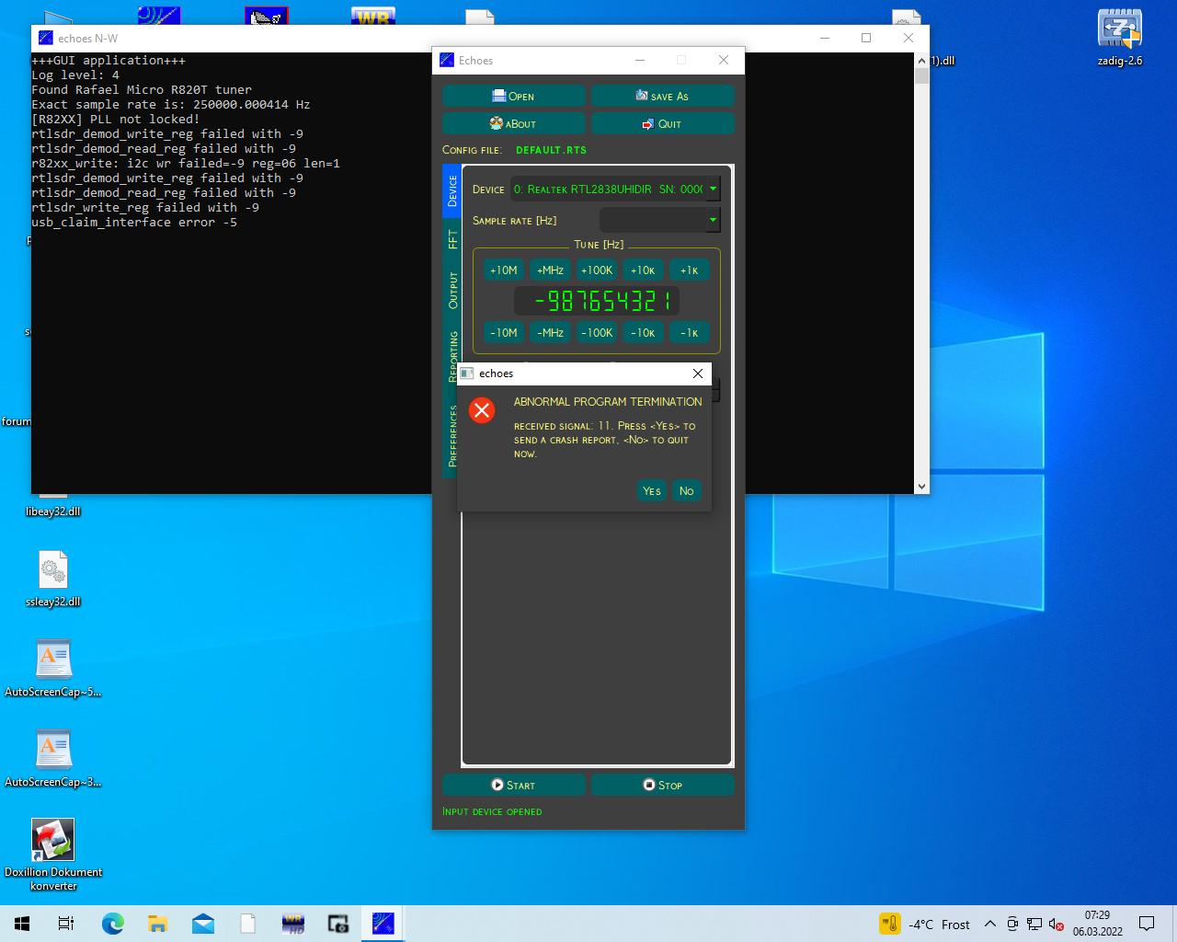1177x942 pixels.
Task: Expand the Sample rate dropdown
Action: point(713,220)
